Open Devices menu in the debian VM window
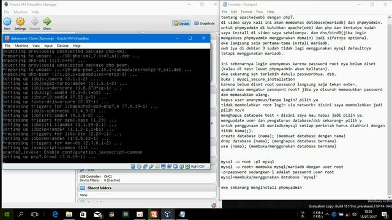The width and height of the screenshot is (392, 220). click(x=62, y=46)
